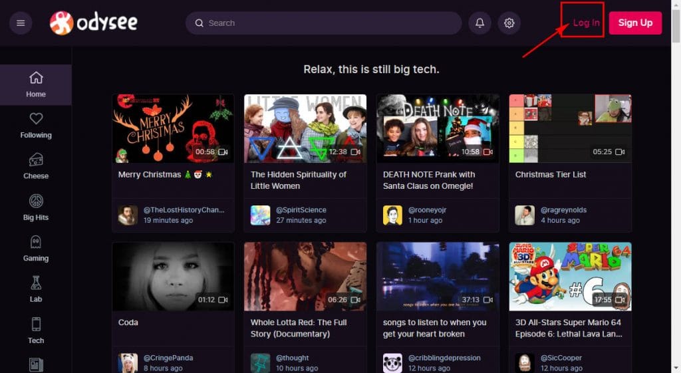Image resolution: width=681 pixels, height=373 pixels.
Task: Click title 'DEATH NOTE Prank with Santa Claus'
Action: [x=429, y=180]
